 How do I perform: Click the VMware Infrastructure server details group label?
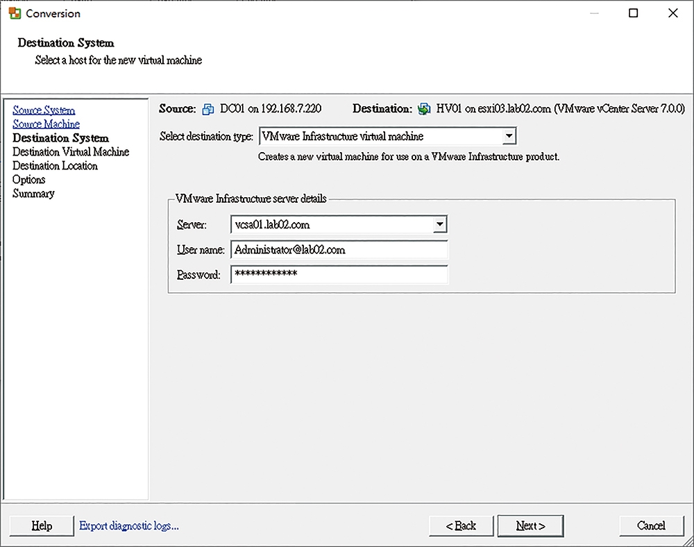(x=251, y=199)
